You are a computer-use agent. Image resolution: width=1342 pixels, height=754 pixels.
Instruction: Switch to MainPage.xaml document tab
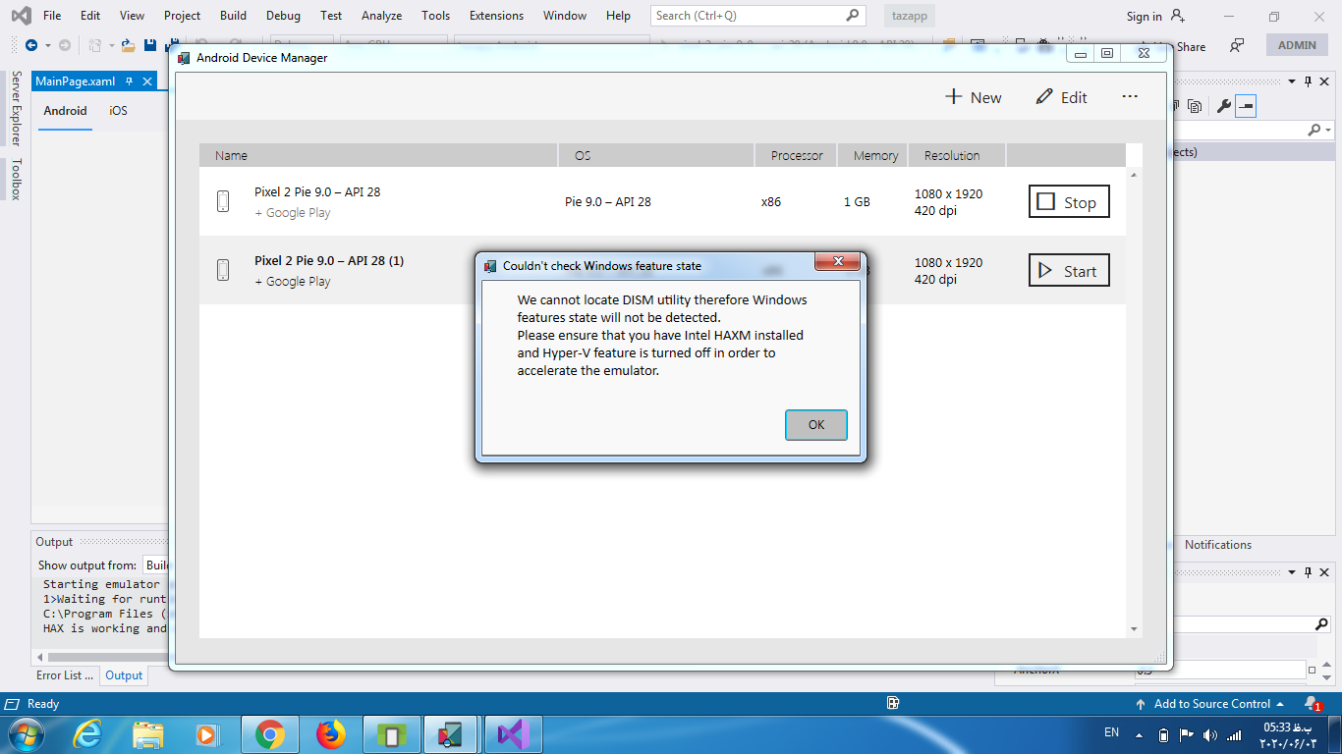tap(75, 81)
